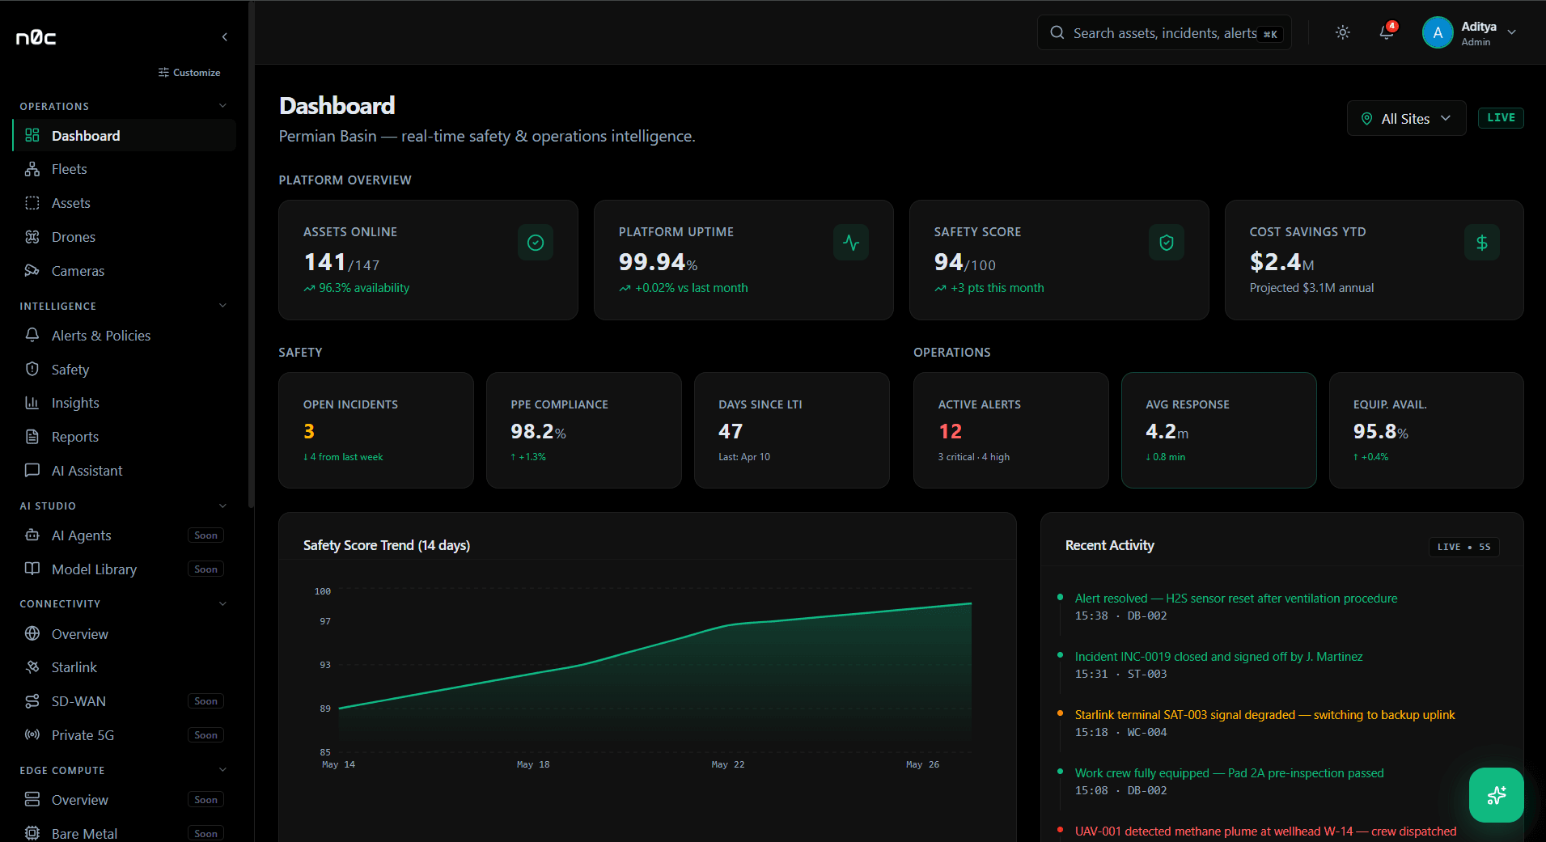Image resolution: width=1546 pixels, height=842 pixels.
Task: Click the Assets Online checkmark icon
Action: coord(536,243)
